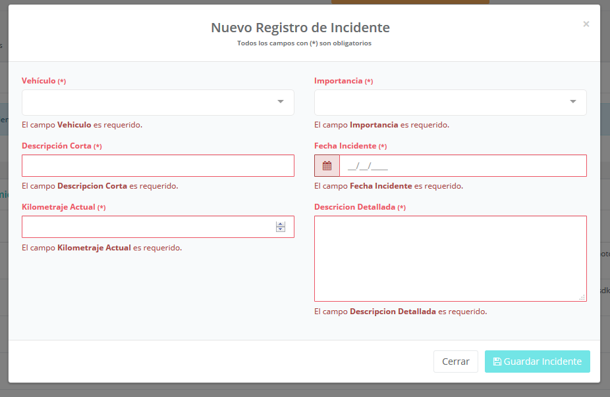
Task: Decrease Kilometraje Actual with the down arrow
Action: tap(281, 229)
